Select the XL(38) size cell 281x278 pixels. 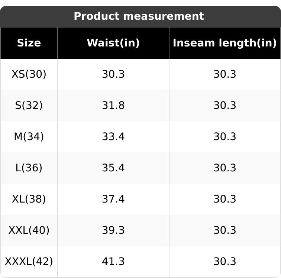(29, 199)
